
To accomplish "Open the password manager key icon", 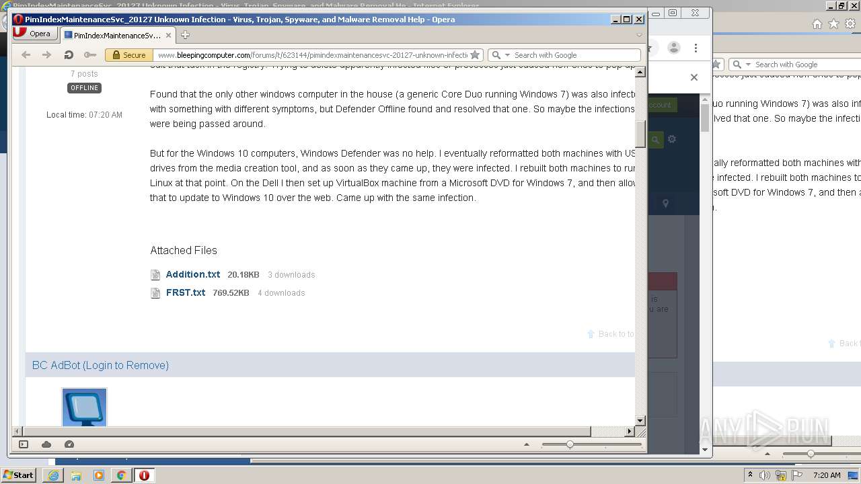I will pos(89,55).
